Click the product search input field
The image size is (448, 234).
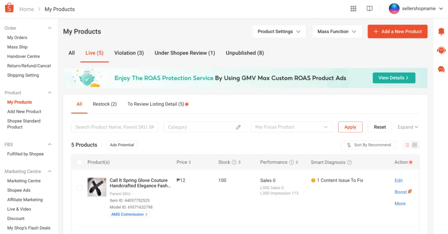(x=115, y=127)
